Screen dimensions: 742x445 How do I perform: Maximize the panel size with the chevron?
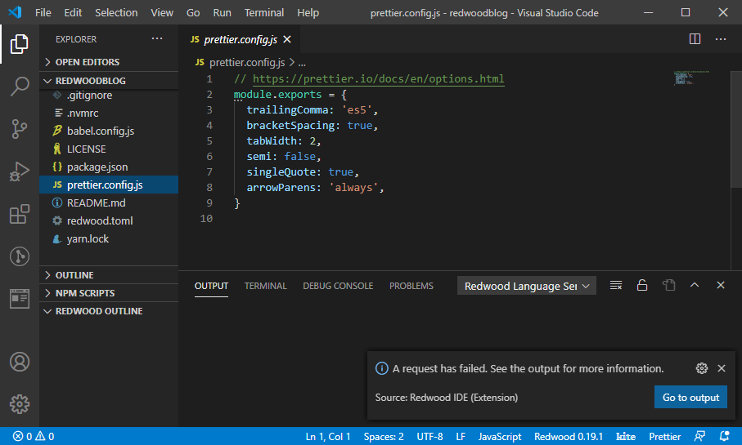tap(695, 285)
